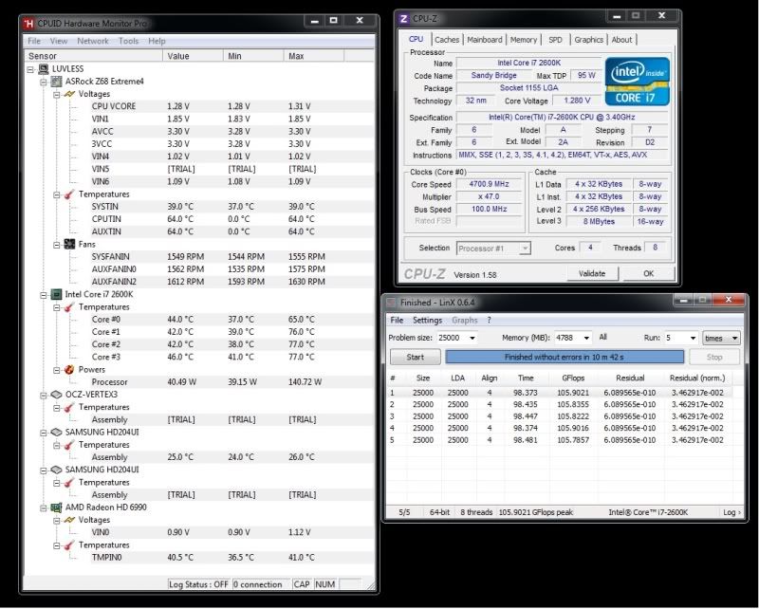
Task: Click the ASRock Z68 Extreme4 motherboard icon
Action: click(56, 82)
